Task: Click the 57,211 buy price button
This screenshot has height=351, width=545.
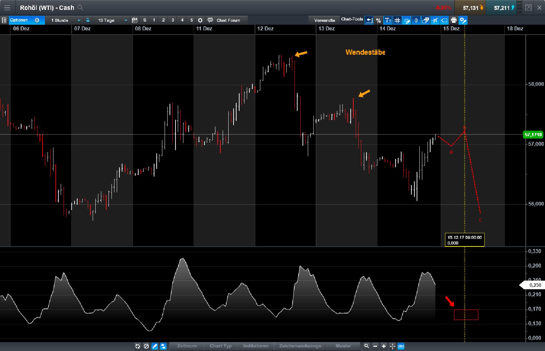Action: (x=501, y=7)
